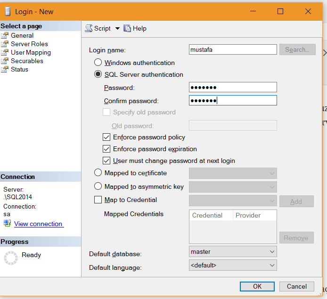
Task: Click the Old password field
Action: [233, 125]
